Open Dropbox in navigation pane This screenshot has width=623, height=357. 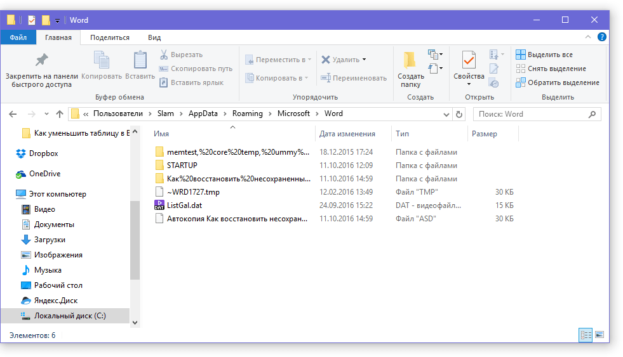[x=37, y=153]
